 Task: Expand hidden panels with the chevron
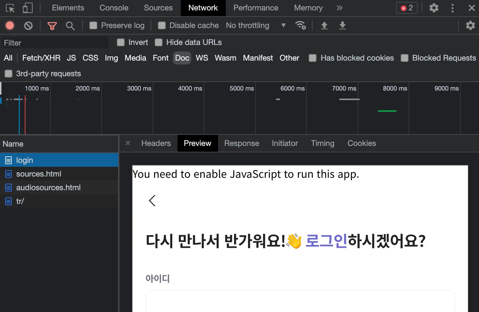(339, 8)
